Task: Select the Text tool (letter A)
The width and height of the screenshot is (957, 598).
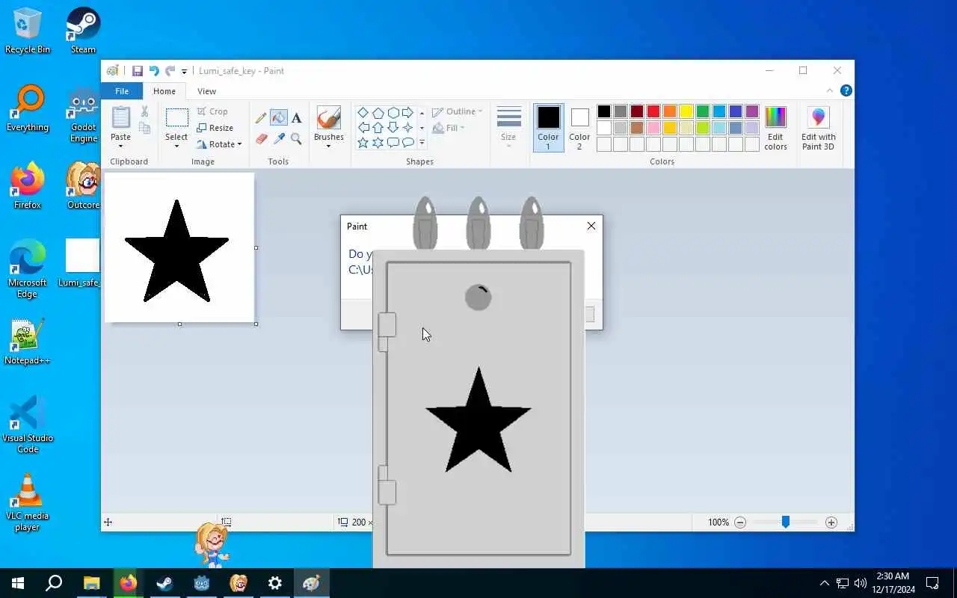Action: (296, 118)
